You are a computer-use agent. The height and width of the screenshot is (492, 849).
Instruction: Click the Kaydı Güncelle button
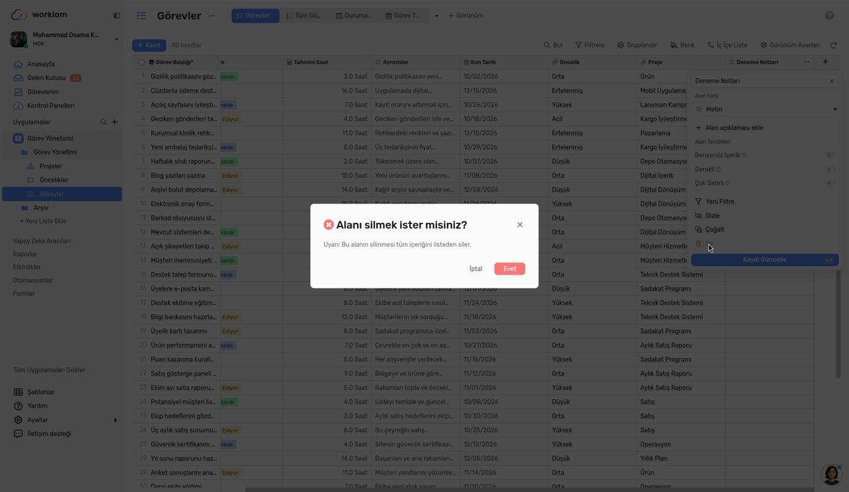765,260
